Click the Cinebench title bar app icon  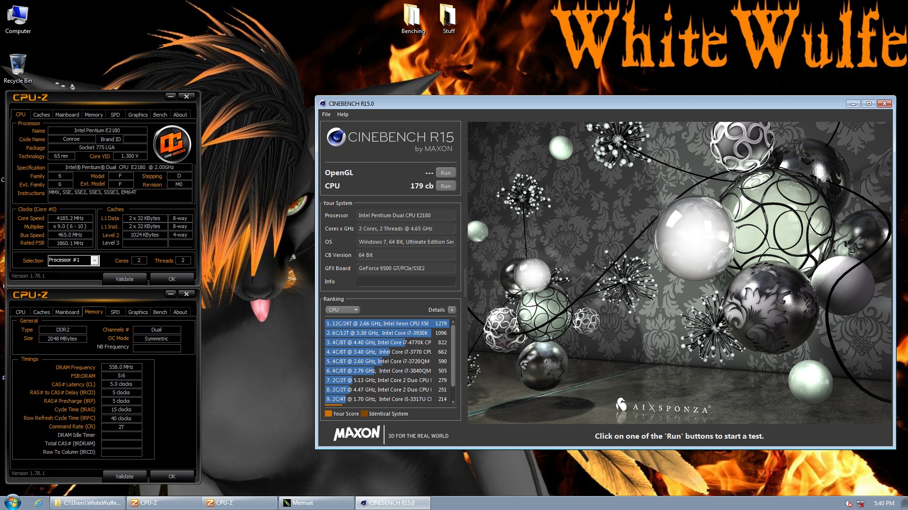click(x=323, y=103)
